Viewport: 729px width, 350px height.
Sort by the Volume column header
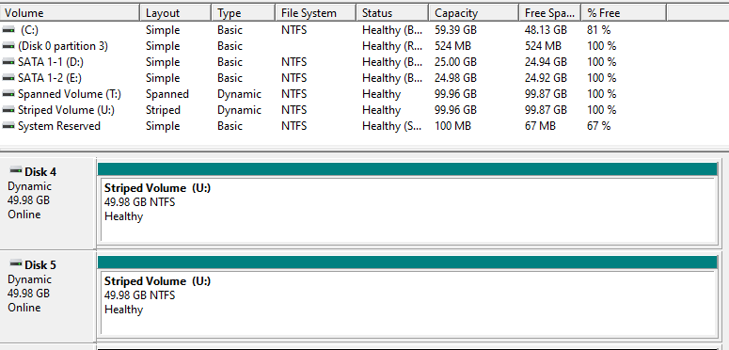tap(70, 13)
